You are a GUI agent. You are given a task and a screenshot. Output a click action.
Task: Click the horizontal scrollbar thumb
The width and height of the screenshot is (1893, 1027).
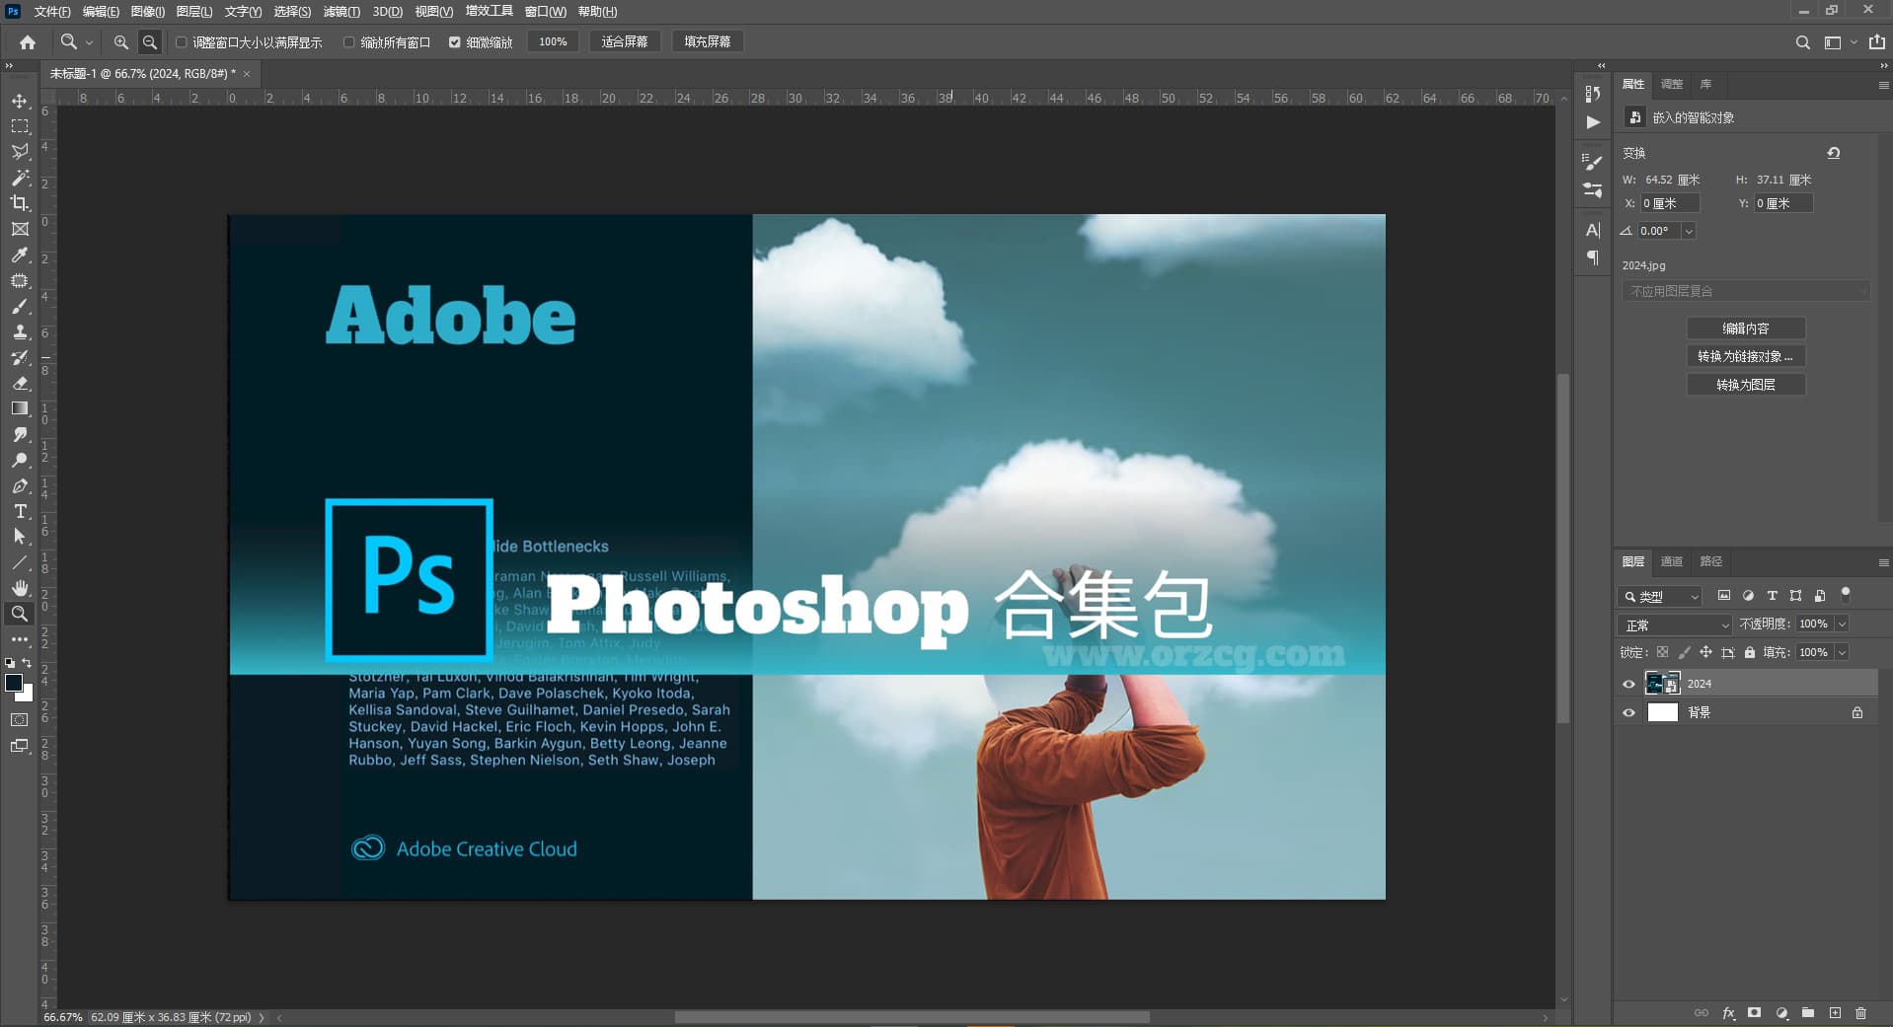pyautogui.click(x=912, y=1017)
